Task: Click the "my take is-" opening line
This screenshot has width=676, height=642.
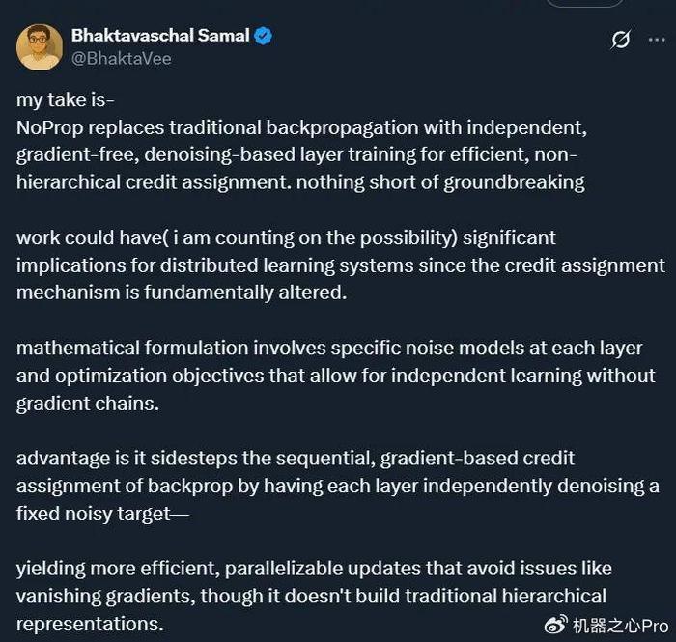Action: coord(65,100)
